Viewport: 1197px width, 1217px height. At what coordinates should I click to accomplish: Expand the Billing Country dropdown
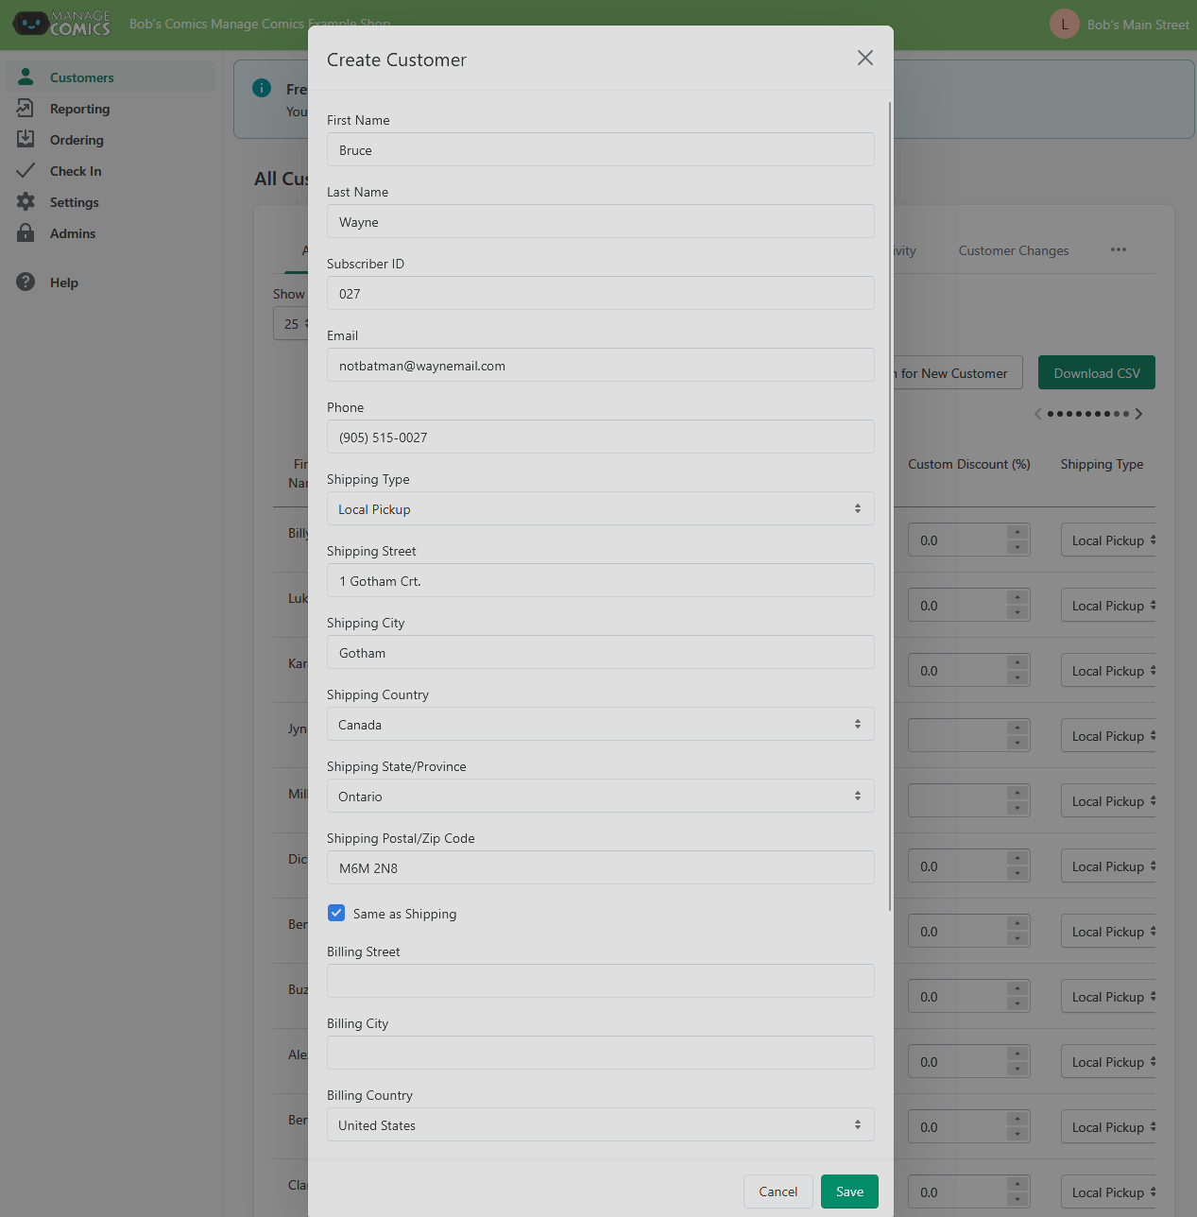(x=600, y=1124)
